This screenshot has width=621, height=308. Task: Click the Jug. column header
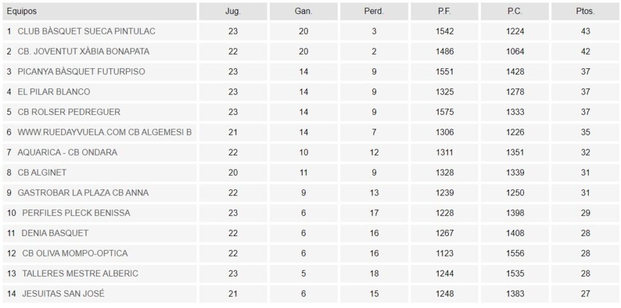pyautogui.click(x=233, y=11)
